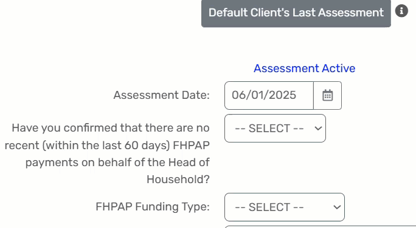Screen dimensions: 416x228
Task: Click the chevron arrow on the FHPAP payments confirmation select
Action: point(318,129)
